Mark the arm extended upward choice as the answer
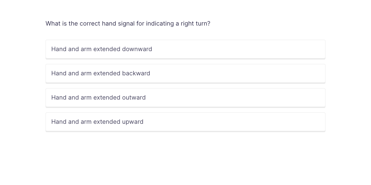Viewport: 371px width, 185px height. pyautogui.click(x=185, y=122)
